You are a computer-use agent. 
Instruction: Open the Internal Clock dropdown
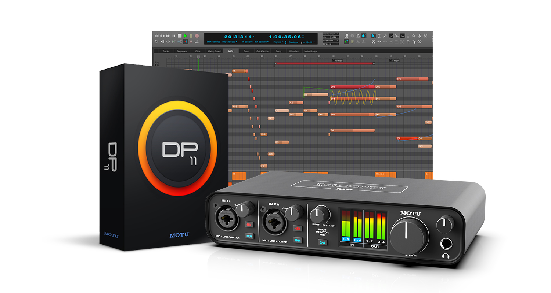331,34
